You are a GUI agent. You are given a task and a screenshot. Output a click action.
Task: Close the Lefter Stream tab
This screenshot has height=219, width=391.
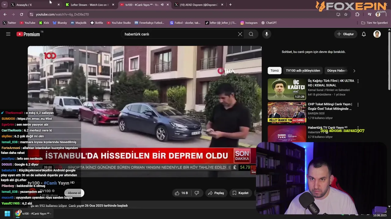[x=113, y=5]
